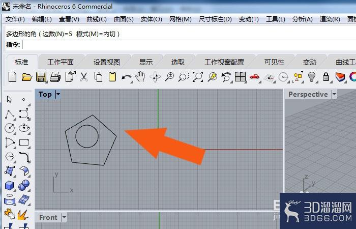Open the 文件(F) menu
Screen dimensions: 356x229
pos(15,19)
